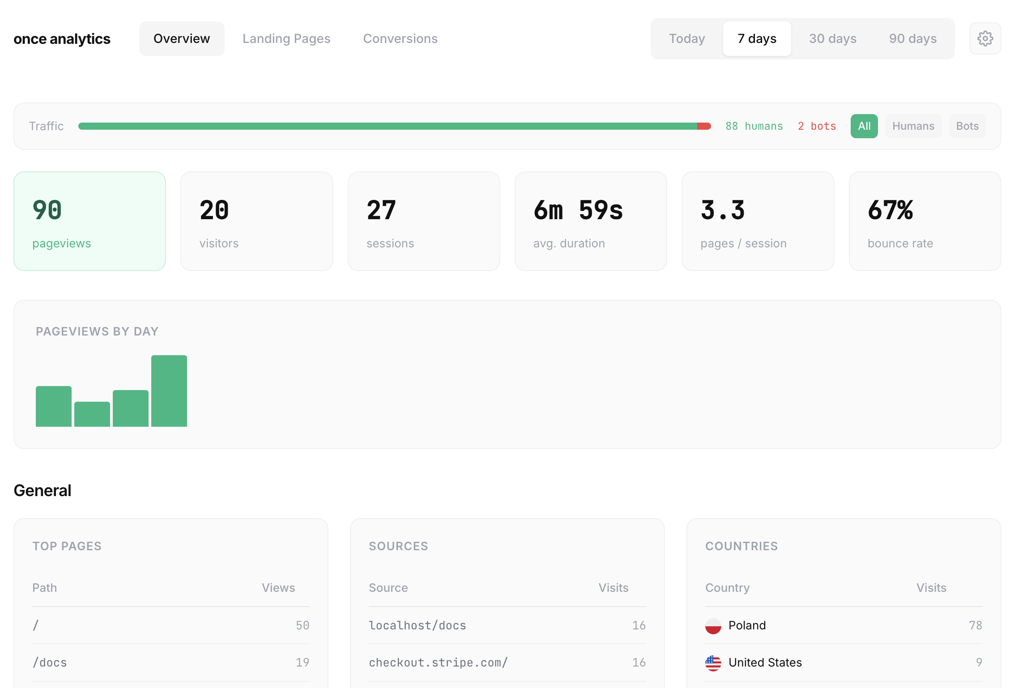1014x688 pixels.
Task: Open the settings gear icon
Action: click(985, 38)
